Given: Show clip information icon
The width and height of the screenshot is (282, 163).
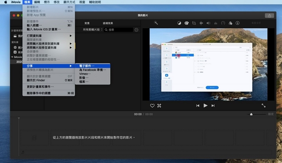Looking at the screenshot, I should click(238, 23).
